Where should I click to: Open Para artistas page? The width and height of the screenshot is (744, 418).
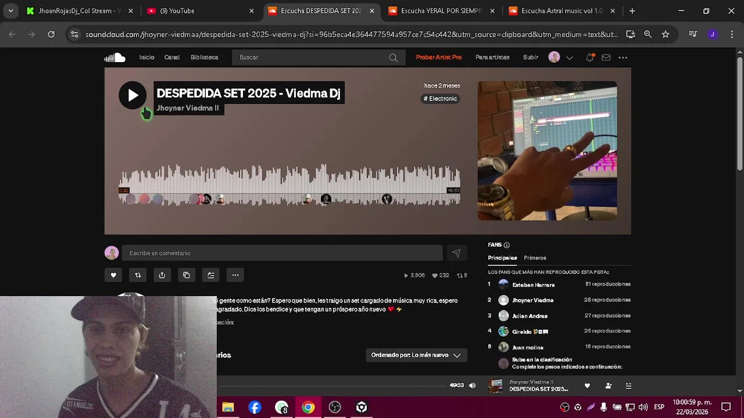pos(492,57)
